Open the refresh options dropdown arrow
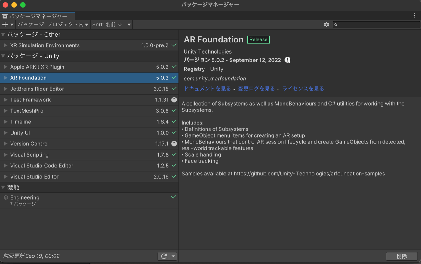This screenshot has height=264, width=421. click(x=173, y=256)
